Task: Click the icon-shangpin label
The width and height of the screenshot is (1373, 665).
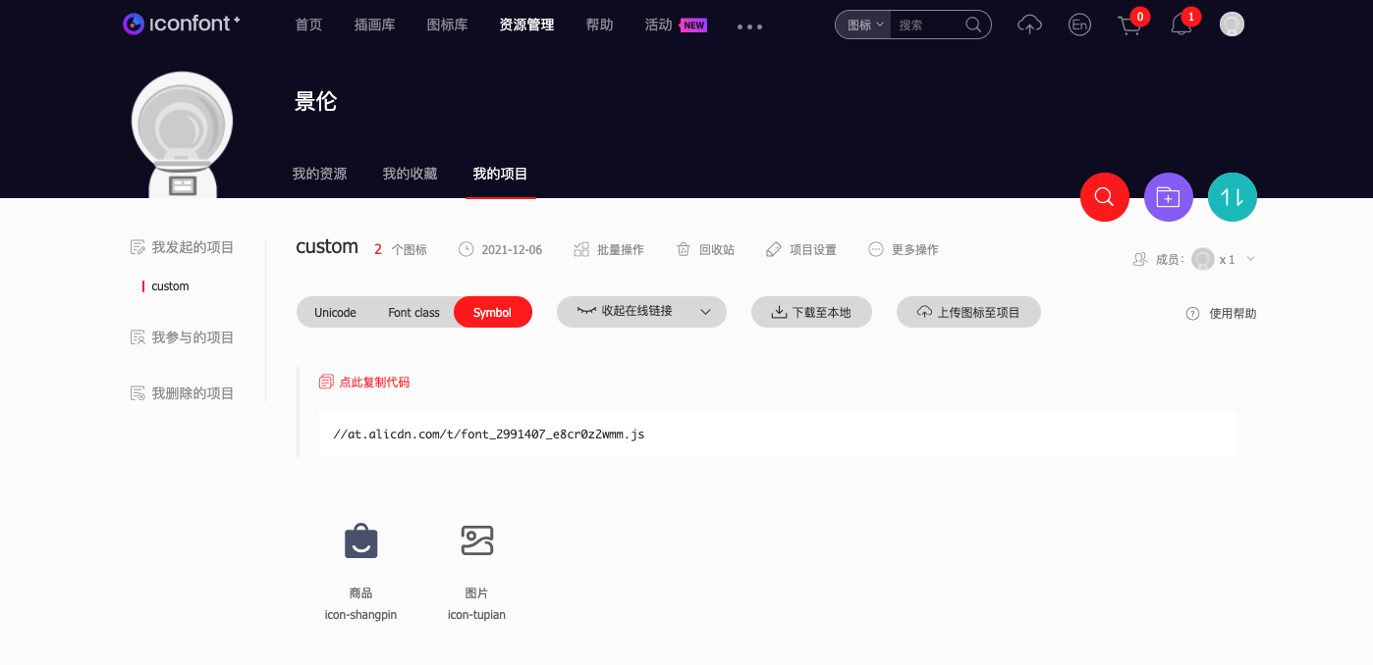Action: pos(360,615)
